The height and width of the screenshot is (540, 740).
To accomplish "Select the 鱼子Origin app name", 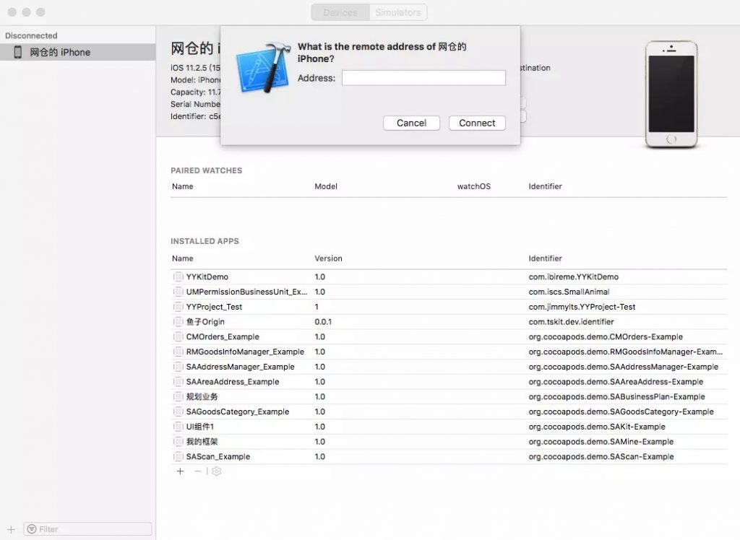I will 205,322.
